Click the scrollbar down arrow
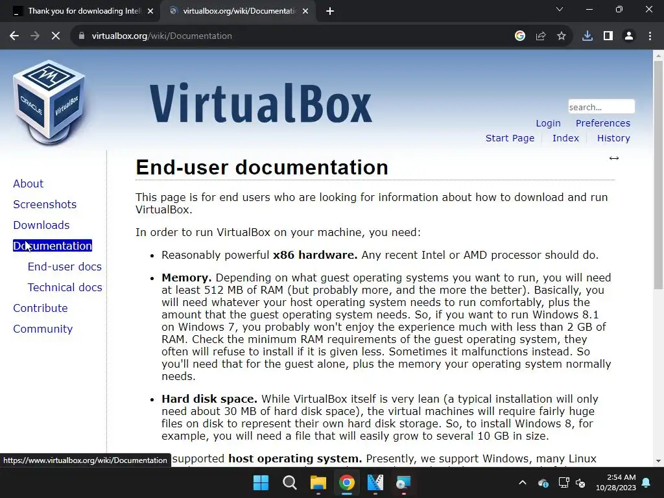This screenshot has height=498, width=664. 658,461
